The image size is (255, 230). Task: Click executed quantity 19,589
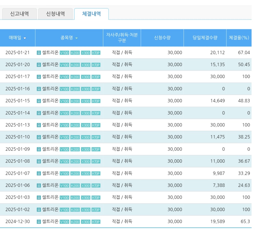coord(217,222)
